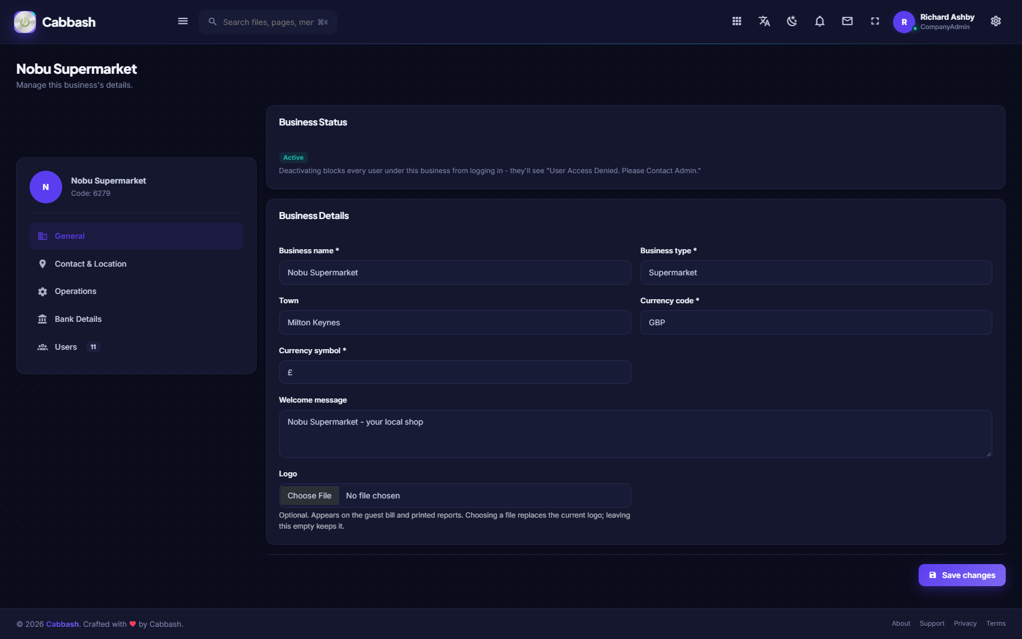1022x639 pixels.
Task: Open the About footer link
Action: (901, 623)
